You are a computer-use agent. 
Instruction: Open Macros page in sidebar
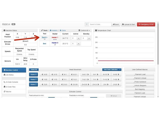click(x=14, y=92)
